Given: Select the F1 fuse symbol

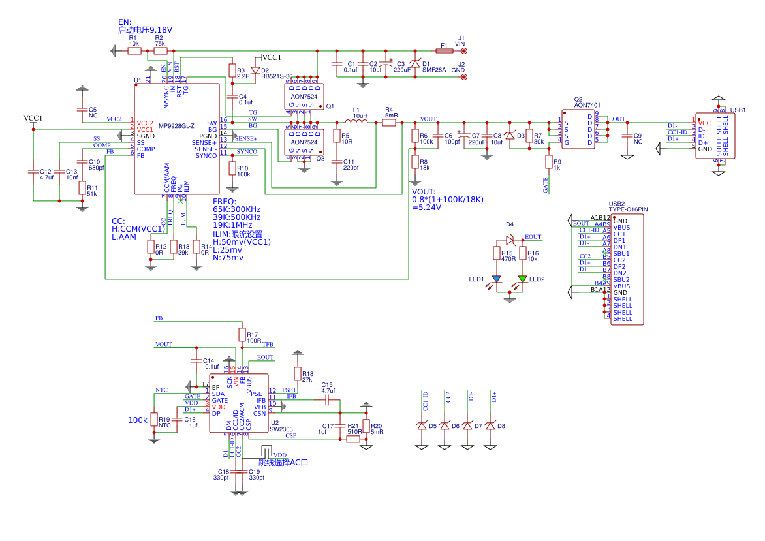Looking at the screenshot, I should coord(444,51).
